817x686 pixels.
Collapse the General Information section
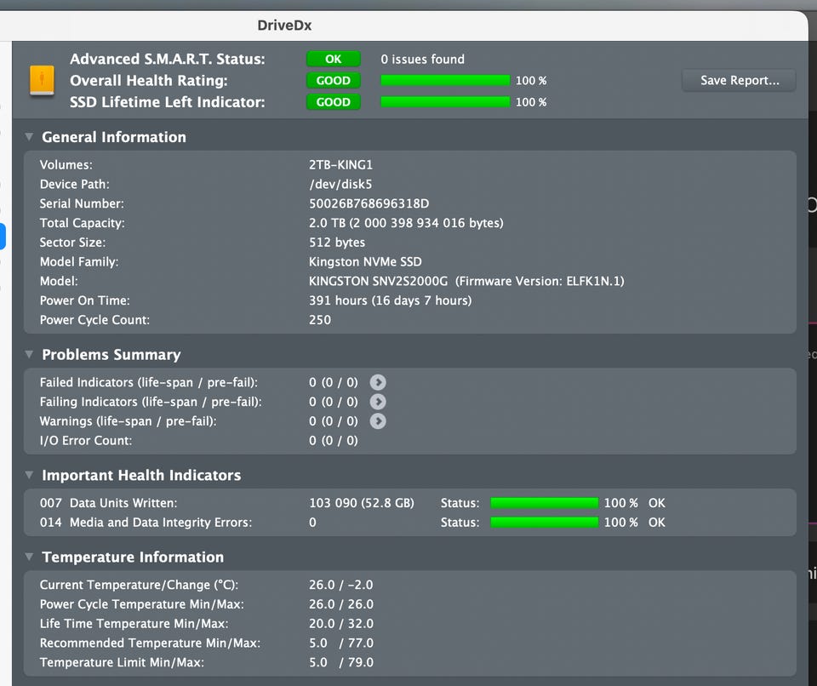pos(29,136)
